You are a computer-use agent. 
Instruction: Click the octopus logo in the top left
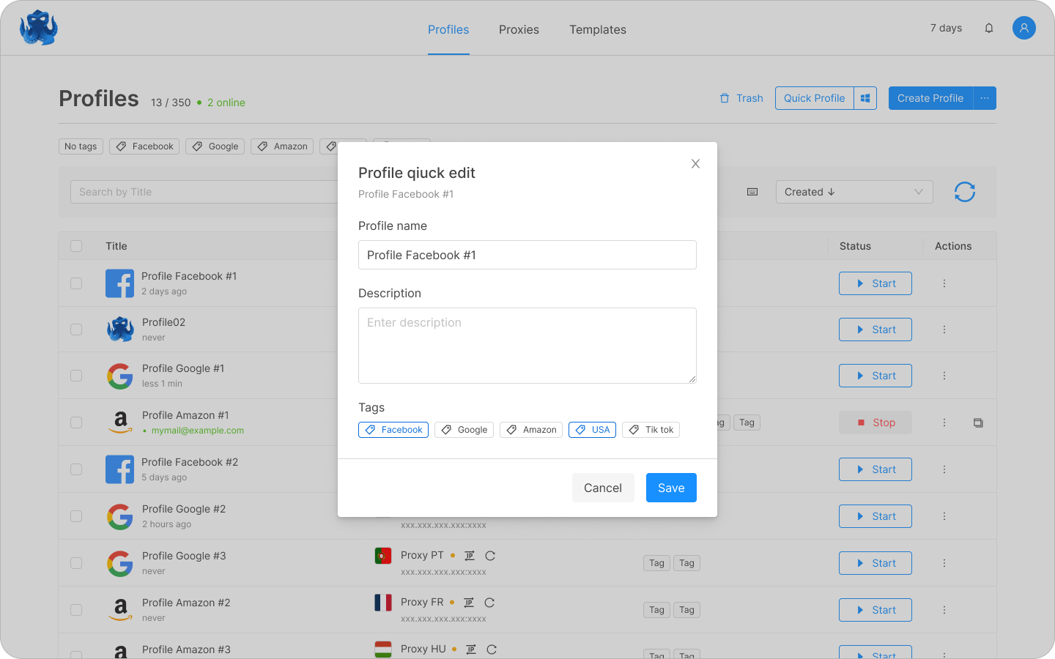38,28
